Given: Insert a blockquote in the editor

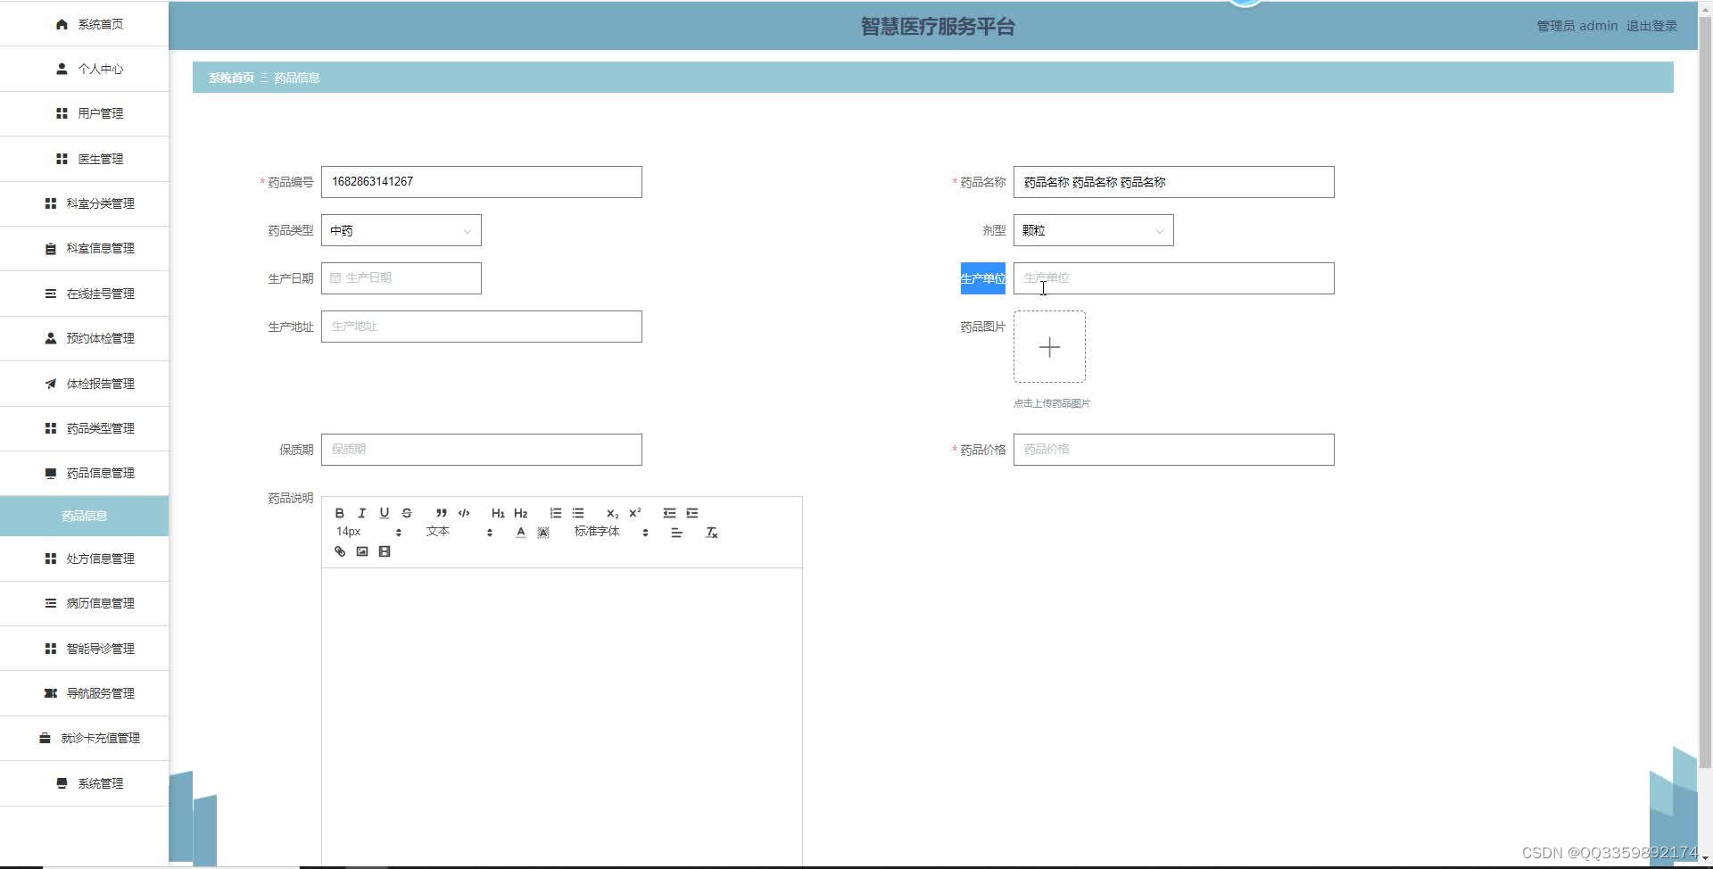Looking at the screenshot, I should 441,513.
